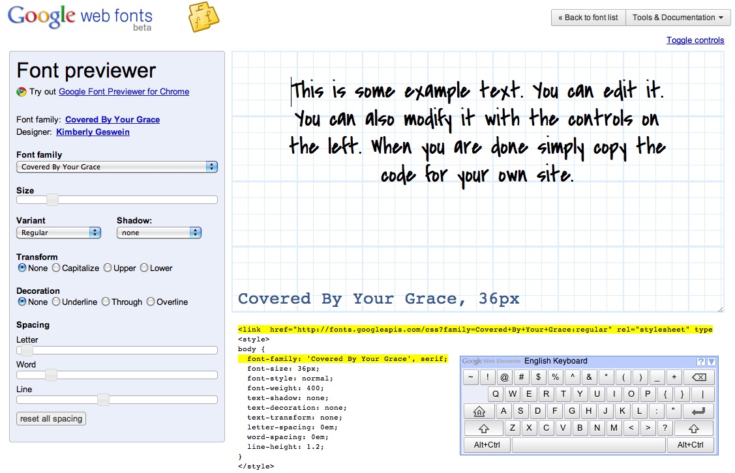Image resolution: width=735 pixels, height=473 pixels.
Task: Click the Caps Lock key on keyboard
Action: point(479,411)
